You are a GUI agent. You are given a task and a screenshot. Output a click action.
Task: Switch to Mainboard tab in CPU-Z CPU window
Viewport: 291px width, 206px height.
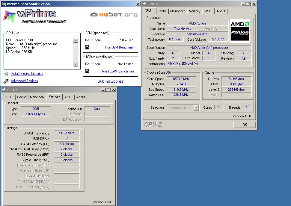pos(178,11)
